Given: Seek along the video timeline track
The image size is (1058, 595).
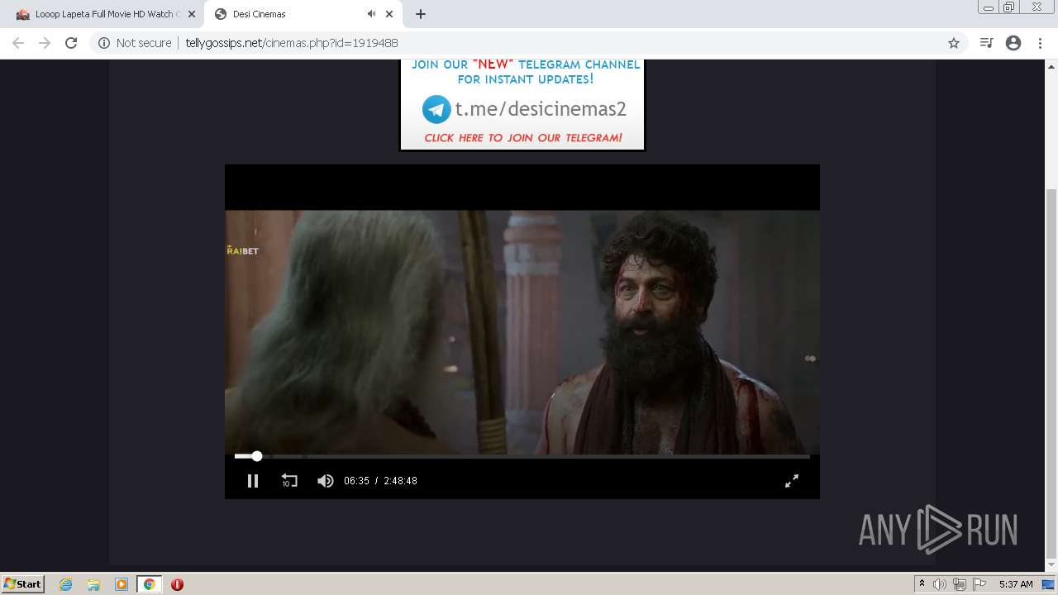Looking at the screenshot, I should 522,456.
